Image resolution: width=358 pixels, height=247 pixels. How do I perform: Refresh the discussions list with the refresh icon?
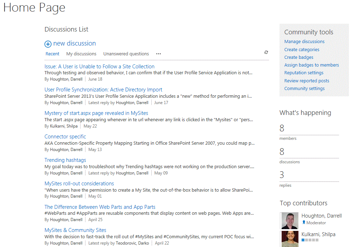[x=266, y=52]
